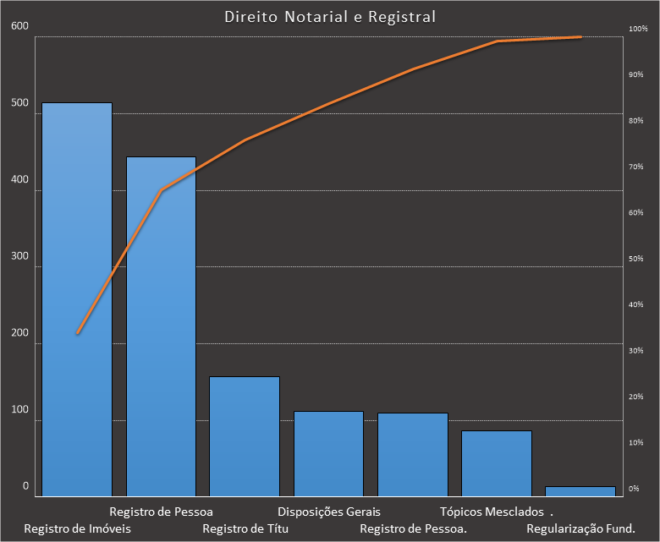The width and height of the screenshot is (660, 542).
Task: Select the Regularização Fund. axis label
Action: [580, 529]
